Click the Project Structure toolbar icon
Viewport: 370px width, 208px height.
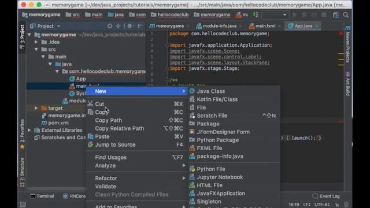[x=336, y=15]
